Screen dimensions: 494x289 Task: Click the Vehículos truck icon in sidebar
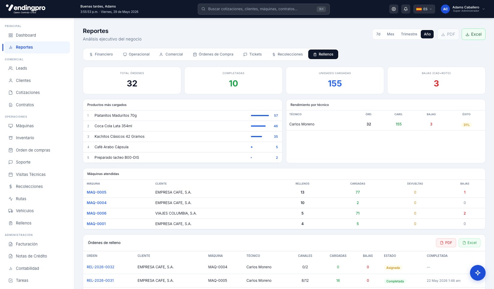pos(11,211)
